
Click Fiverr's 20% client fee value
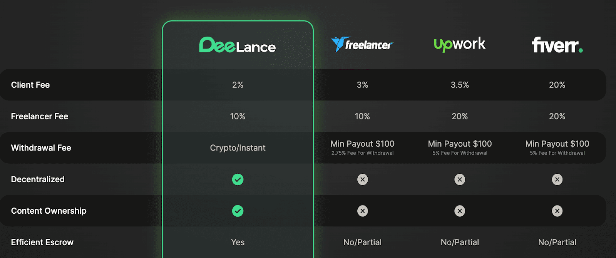[557, 85]
